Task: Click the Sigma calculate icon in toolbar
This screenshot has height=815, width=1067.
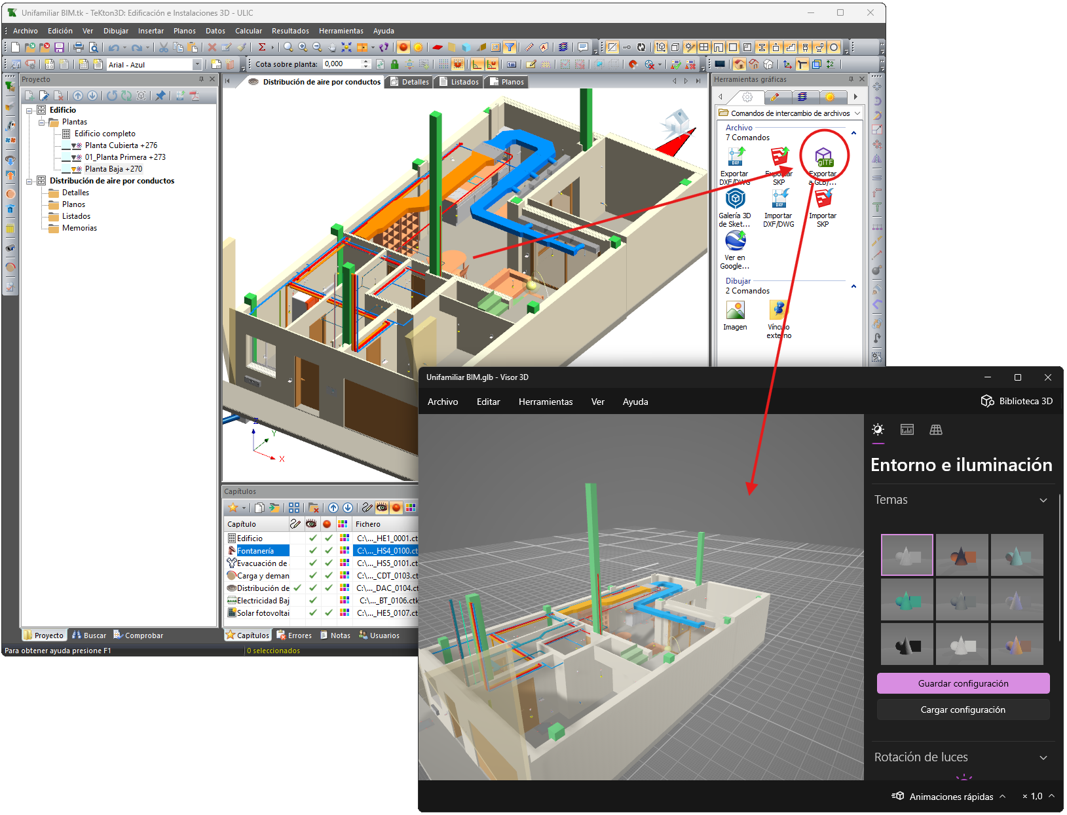Action: pyautogui.click(x=262, y=47)
